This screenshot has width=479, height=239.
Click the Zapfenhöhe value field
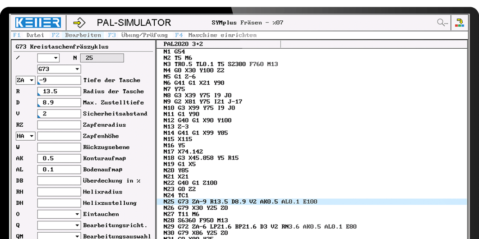click(x=59, y=136)
